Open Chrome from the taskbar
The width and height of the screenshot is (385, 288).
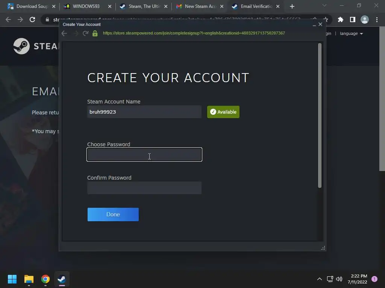(45, 279)
